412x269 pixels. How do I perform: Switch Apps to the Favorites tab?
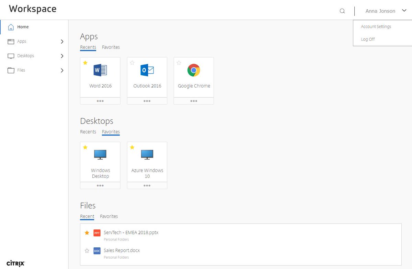(111, 47)
